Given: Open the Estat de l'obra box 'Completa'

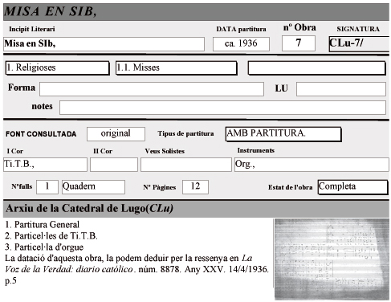Looking at the screenshot, I should [x=353, y=187].
